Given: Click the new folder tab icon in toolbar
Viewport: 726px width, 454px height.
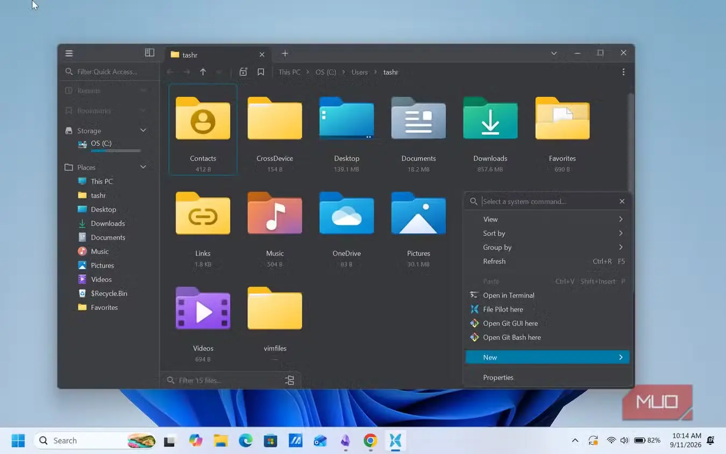Looking at the screenshot, I should click(x=243, y=72).
